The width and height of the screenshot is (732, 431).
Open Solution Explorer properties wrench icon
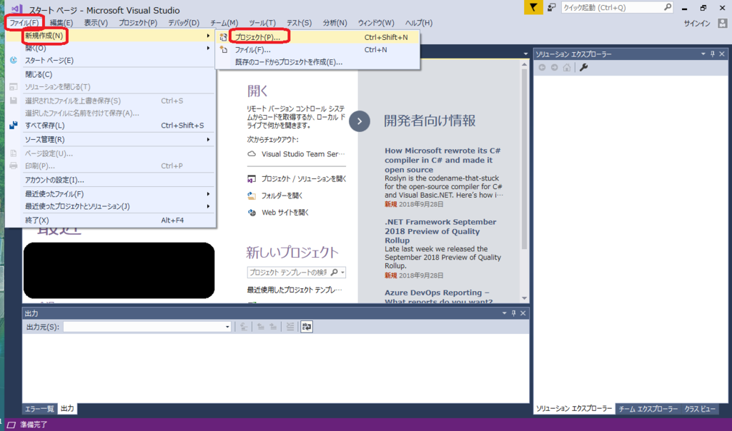[x=583, y=68]
